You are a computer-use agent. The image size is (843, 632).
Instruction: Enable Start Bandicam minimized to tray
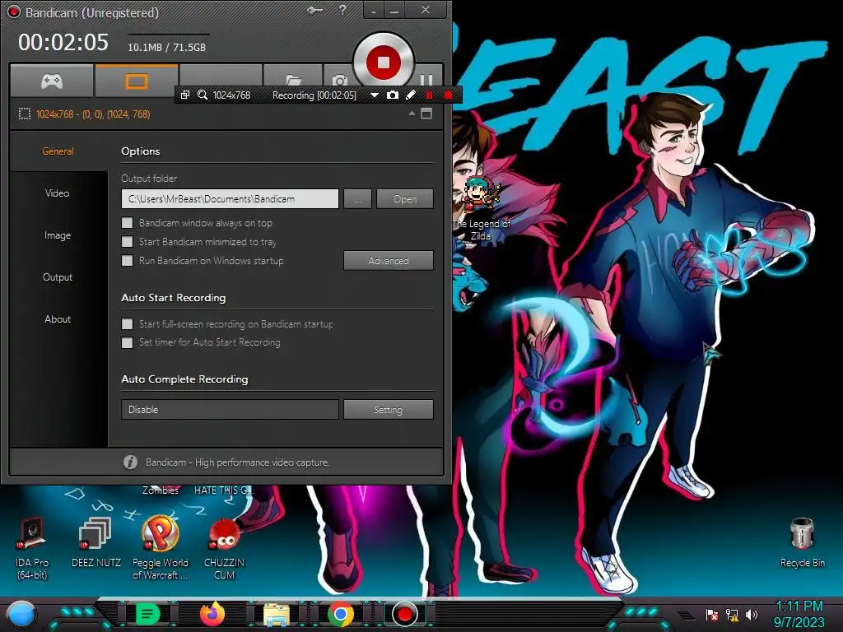click(128, 242)
